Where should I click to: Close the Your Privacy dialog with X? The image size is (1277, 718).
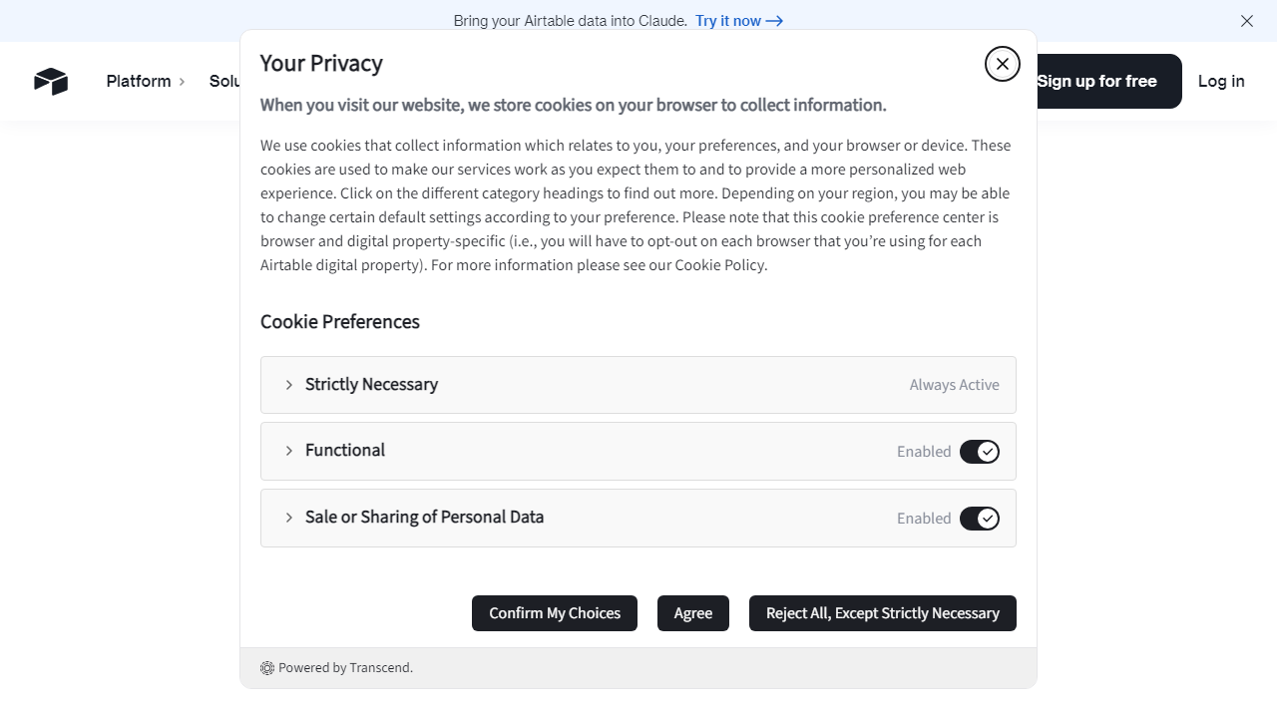(x=1003, y=64)
